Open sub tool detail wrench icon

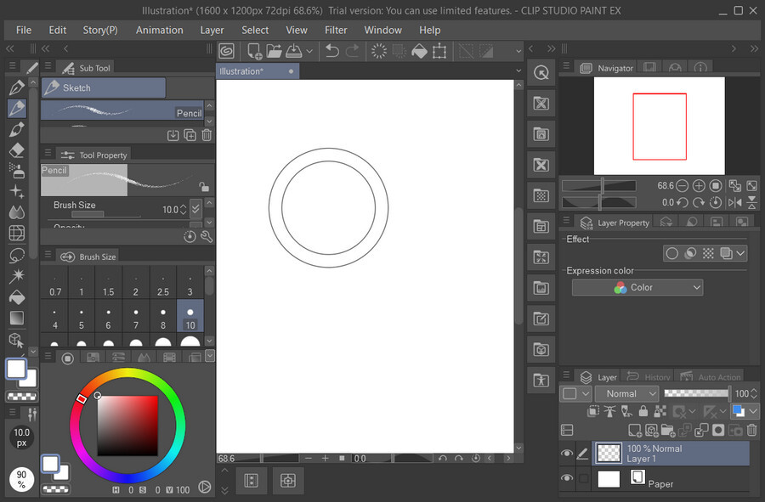pos(207,236)
